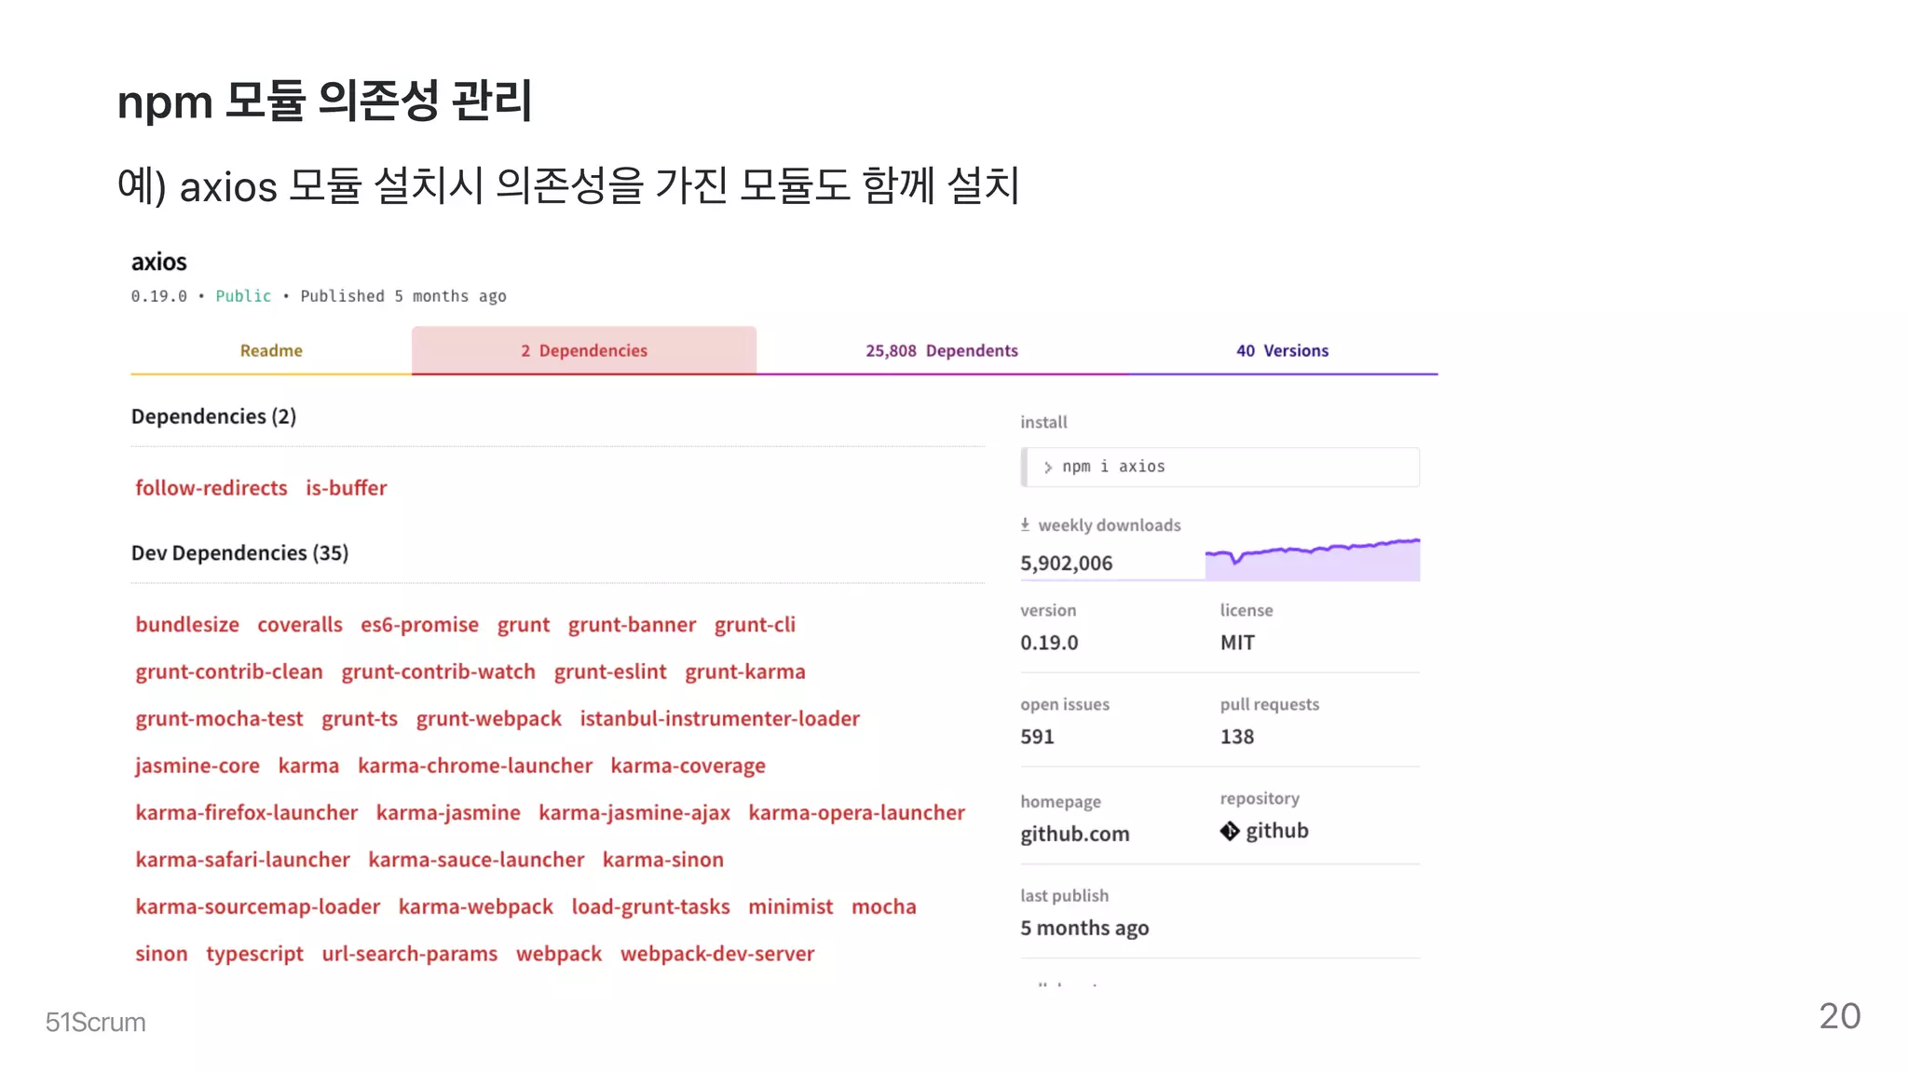The height and width of the screenshot is (1073, 1908).
Task: Click the prompt chevron in install box
Action: 1048,468
